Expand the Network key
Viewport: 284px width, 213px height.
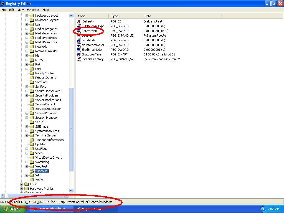(x=27, y=47)
